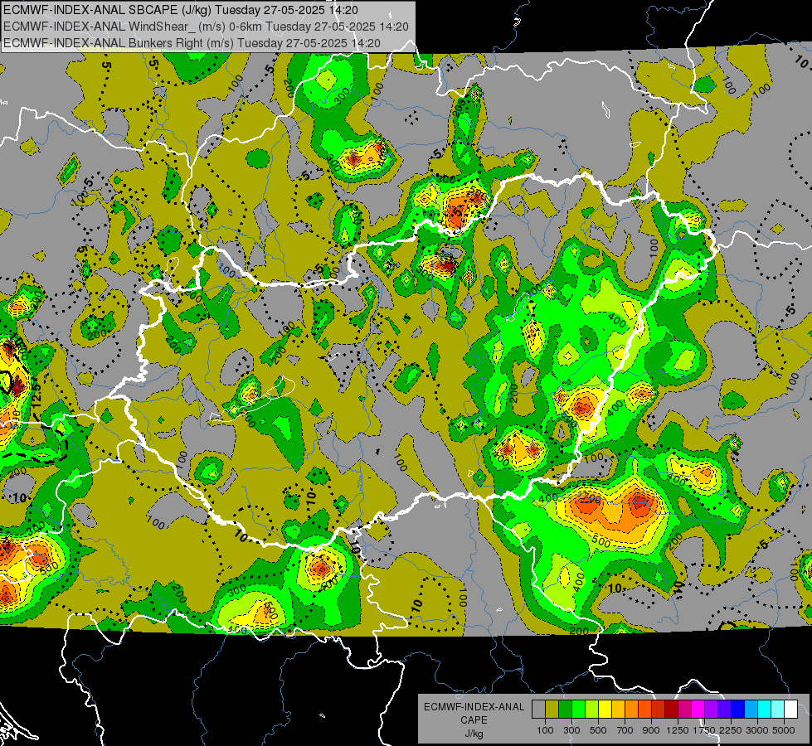Select the white legend swatch above 5000
Viewport: 812px width, 746px height.
pos(790,710)
